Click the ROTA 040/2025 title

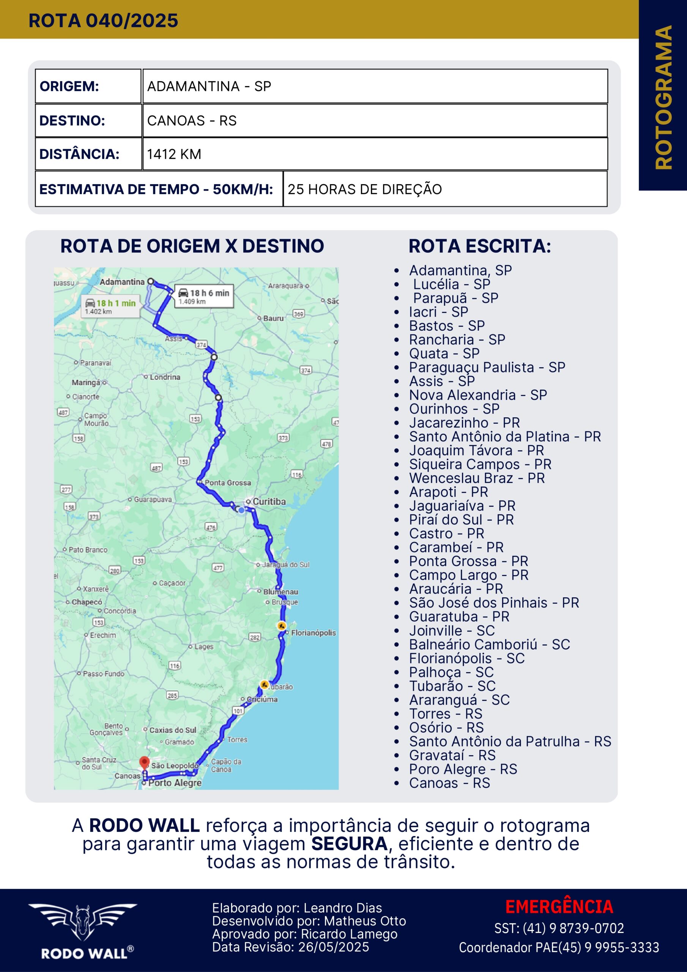pyautogui.click(x=103, y=21)
